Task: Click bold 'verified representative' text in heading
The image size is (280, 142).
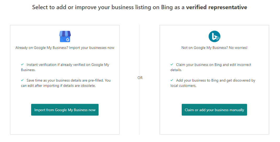Action: tap(216, 7)
